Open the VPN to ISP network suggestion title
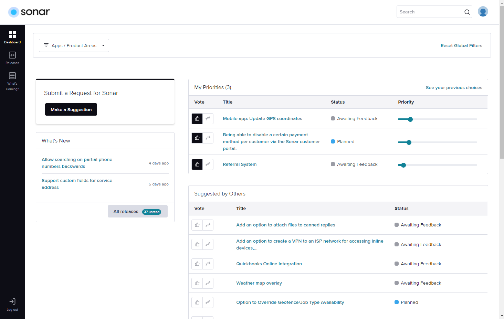This screenshot has height=319, width=504. point(309,244)
